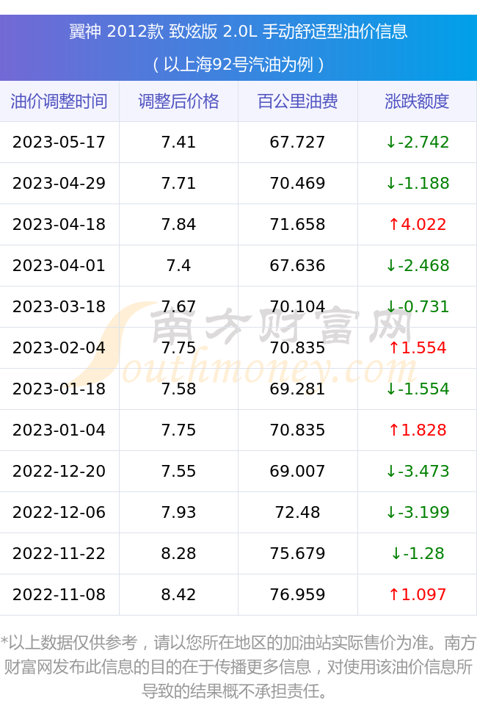
Task: Click the 涨跌额度 column header
Action: (x=417, y=101)
